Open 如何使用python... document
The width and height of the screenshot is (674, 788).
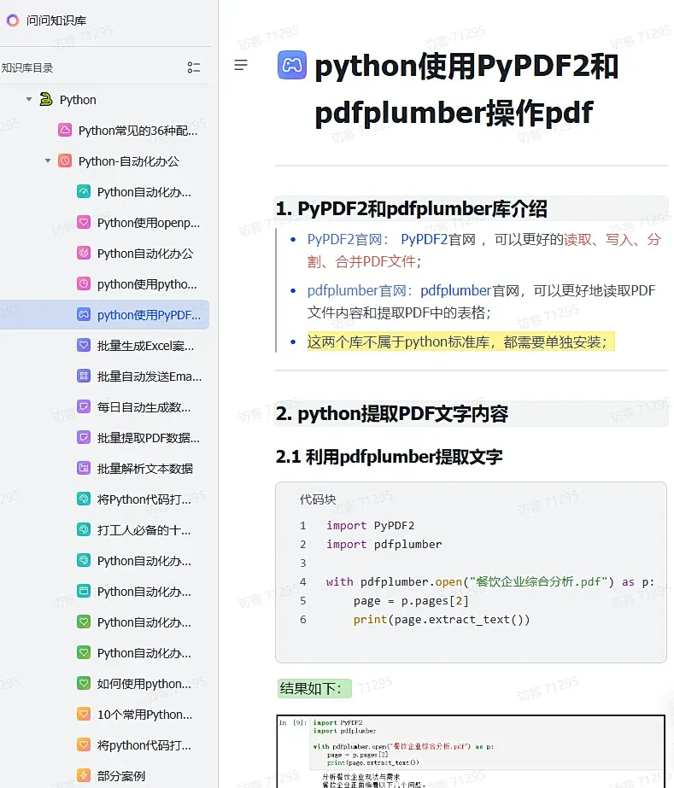pos(144,684)
